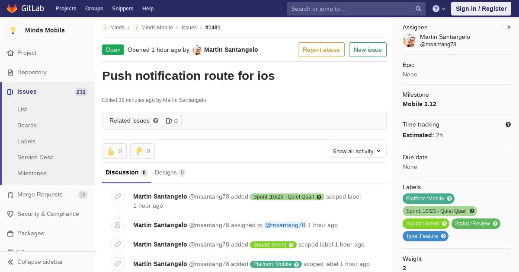Screen dimensions: 519x272
Task: Click the search magnifier icon
Action: pyautogui.click(x=418, y=9)
